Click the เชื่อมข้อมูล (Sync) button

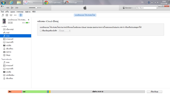(x=154, y=92)
